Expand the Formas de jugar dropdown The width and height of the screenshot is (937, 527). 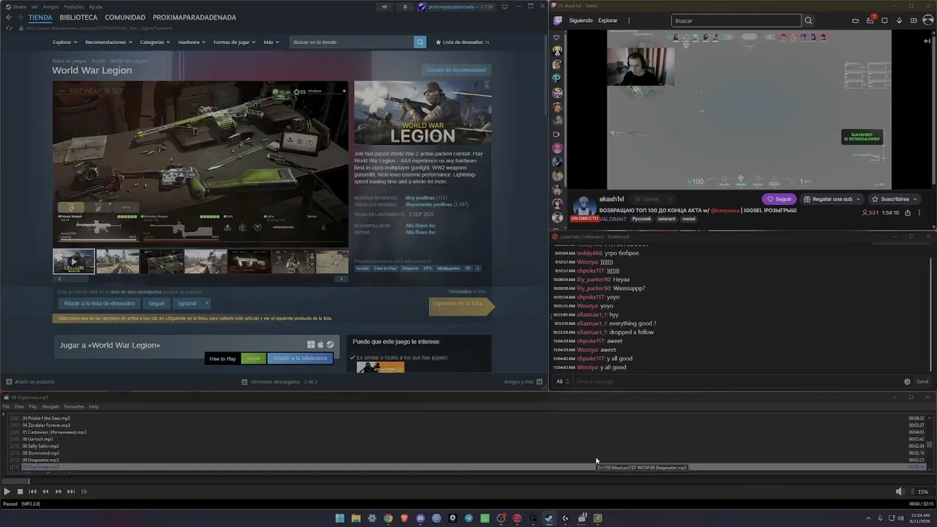pyautogui.click(x=234, y=42)
